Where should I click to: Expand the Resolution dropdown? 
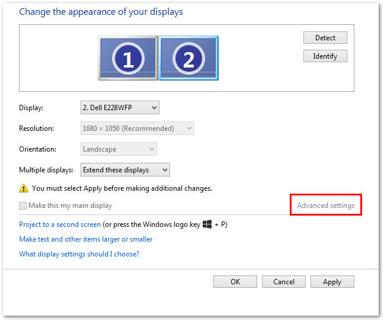137,128
